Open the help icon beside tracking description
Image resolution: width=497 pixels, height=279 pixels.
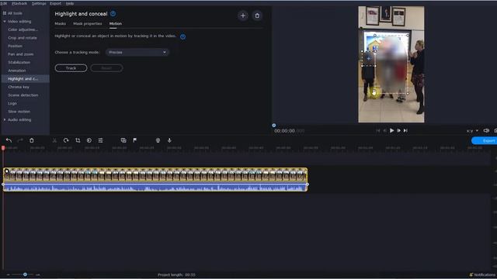pos(183,36)
